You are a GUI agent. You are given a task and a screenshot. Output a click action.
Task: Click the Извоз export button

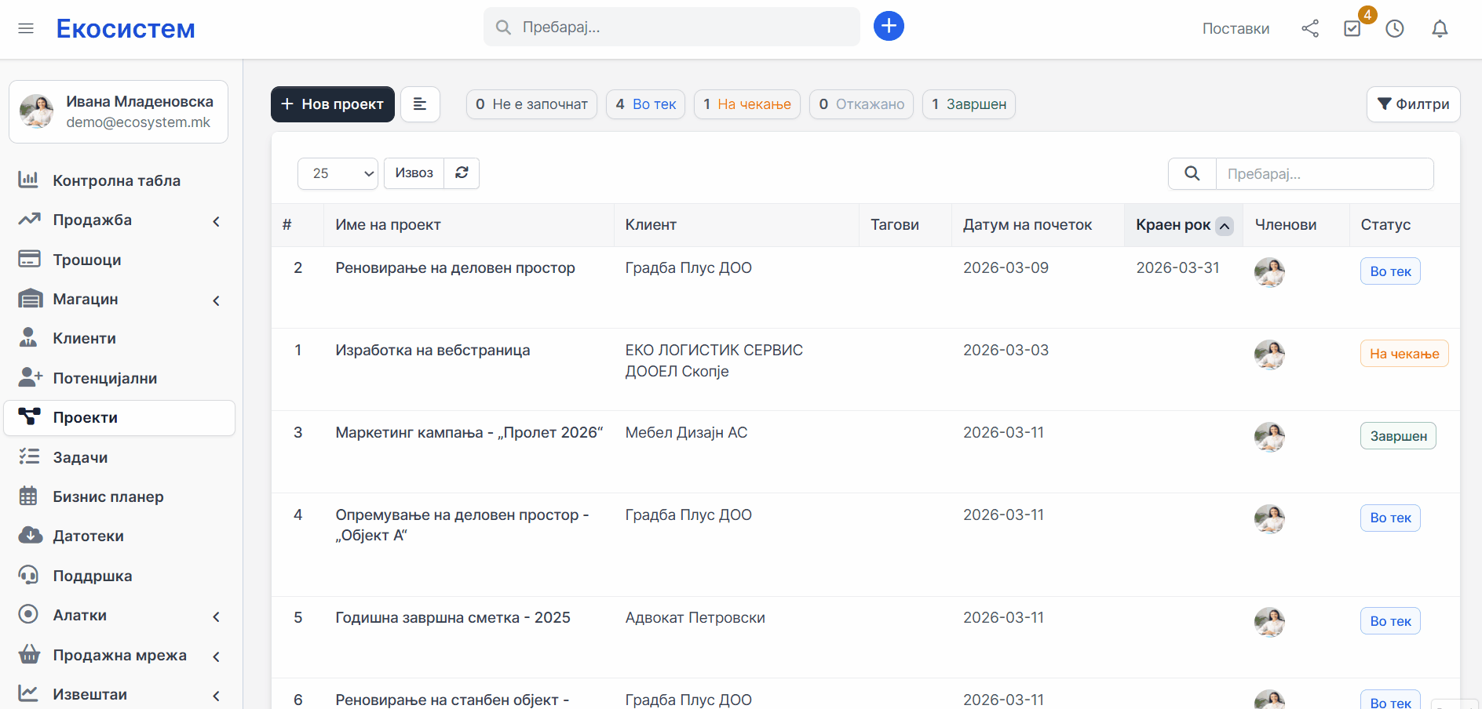click(x=414, y=173)
